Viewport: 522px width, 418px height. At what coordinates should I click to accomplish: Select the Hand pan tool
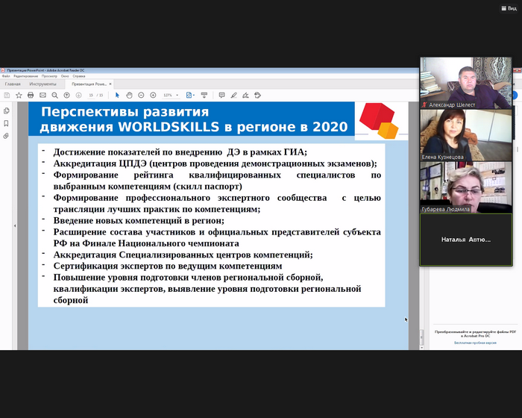[x=129, y=96]
